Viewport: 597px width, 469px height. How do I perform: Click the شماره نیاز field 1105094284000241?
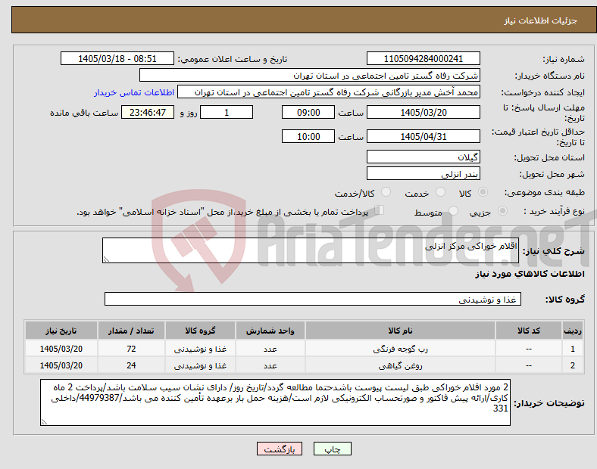423,58
